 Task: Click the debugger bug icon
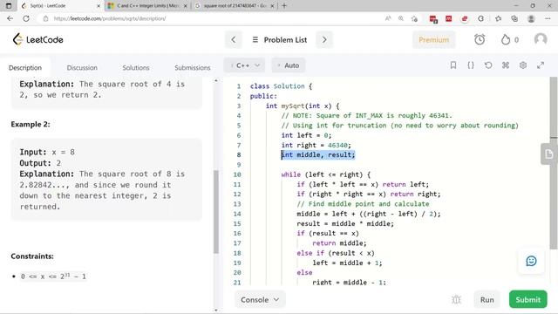456,300
